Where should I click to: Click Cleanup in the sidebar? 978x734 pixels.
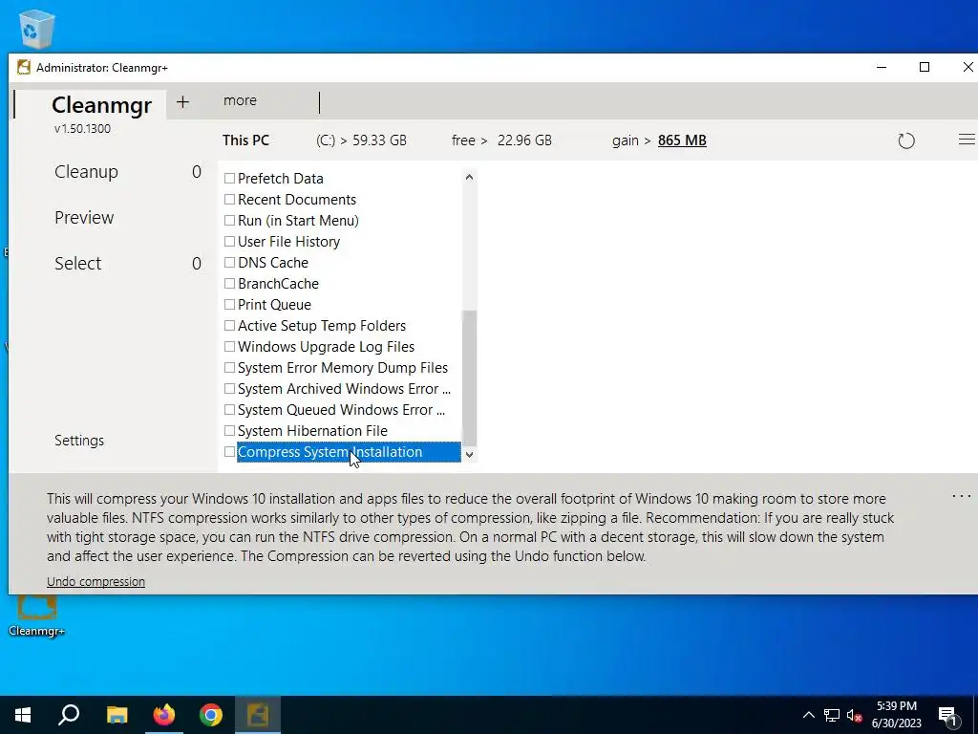pos(86,172)
